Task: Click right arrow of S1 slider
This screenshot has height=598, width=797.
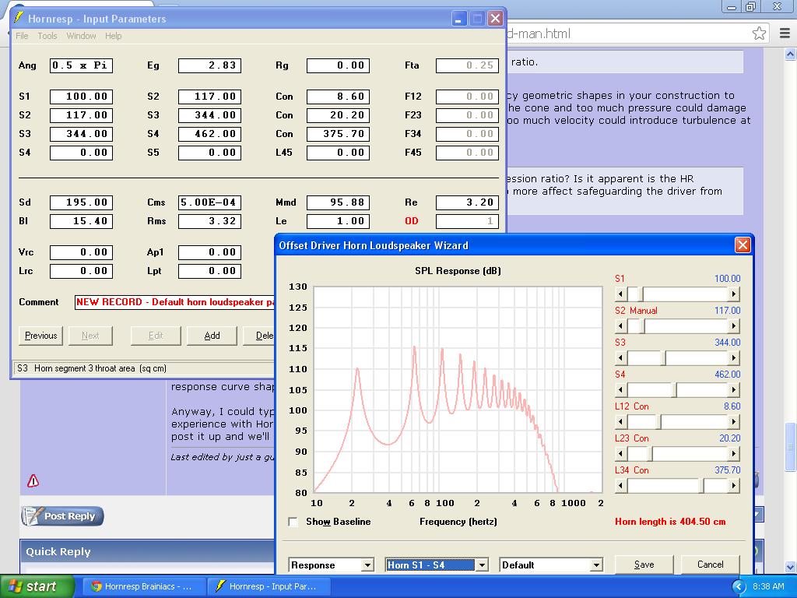Action: [733, 294]
